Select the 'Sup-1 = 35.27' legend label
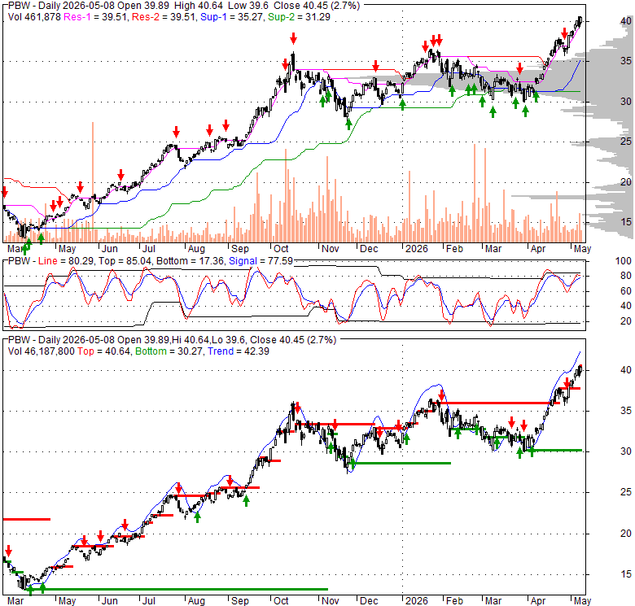Image resolution: width=635 pixels, height=606 pixels. click(x=231, y=17)
